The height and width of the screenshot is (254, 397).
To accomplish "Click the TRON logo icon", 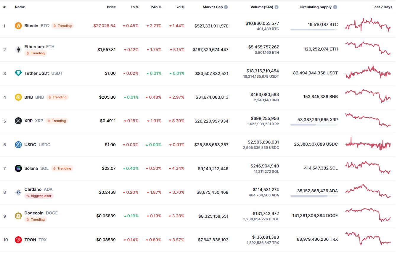I will coord(18,240).
